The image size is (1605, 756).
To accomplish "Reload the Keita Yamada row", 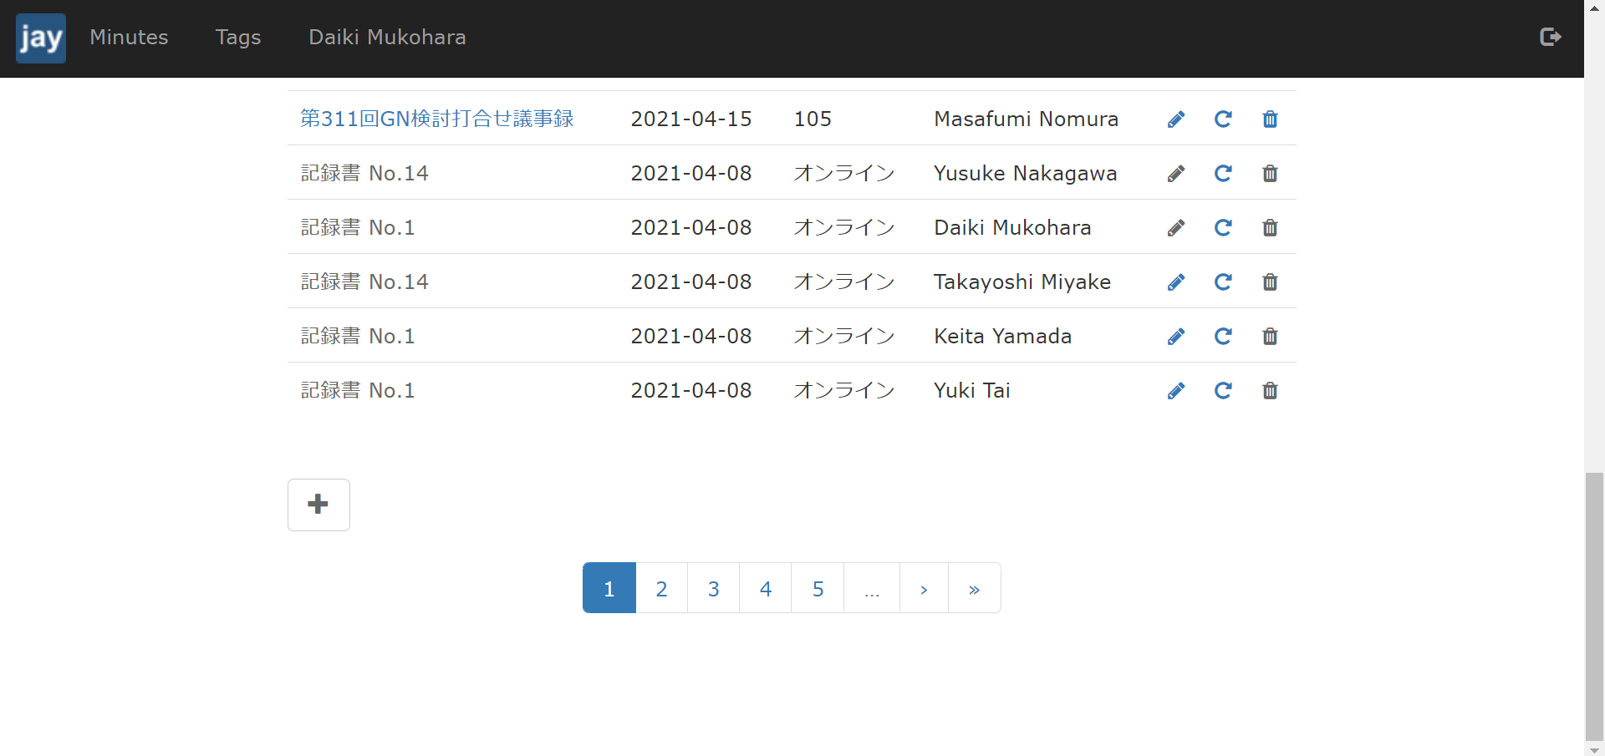I will click(1222, 337).
